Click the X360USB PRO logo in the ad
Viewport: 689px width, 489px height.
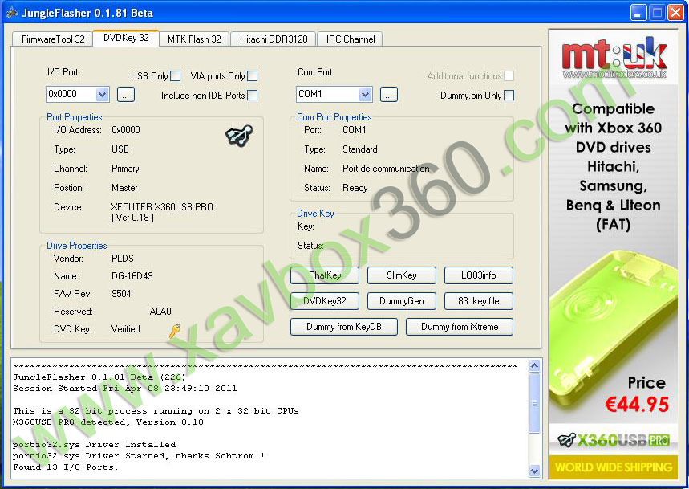614,440
